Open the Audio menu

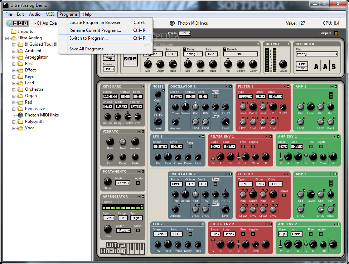(x=35, y=14)
